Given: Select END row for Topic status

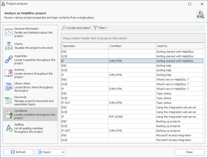Looking at the screenshot, I should pos(132,93).
